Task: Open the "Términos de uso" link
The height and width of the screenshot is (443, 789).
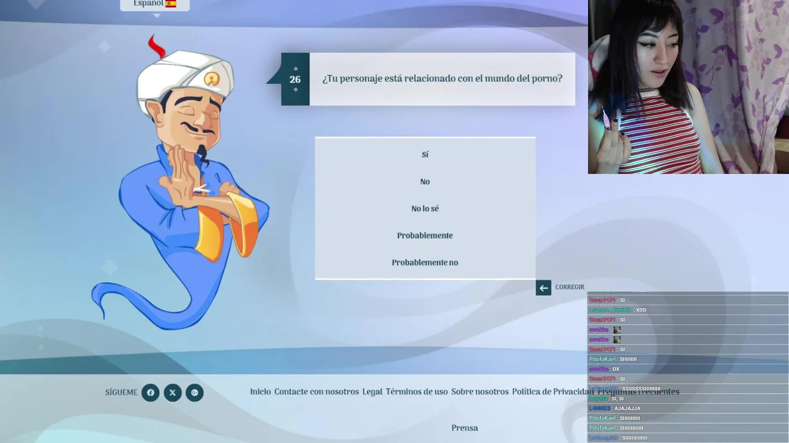Action: [417, 392]
